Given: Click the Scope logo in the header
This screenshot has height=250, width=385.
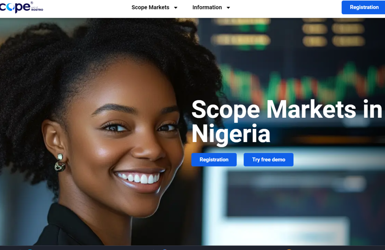Looking at the screenshot, I should tap(15, 7).
